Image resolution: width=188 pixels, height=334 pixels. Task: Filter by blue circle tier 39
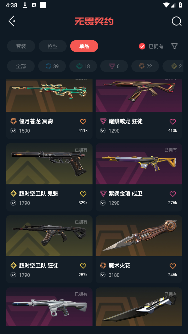coord(52,66)
